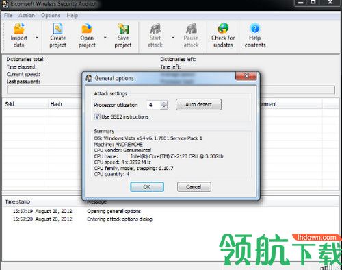This screenshot has width=342, height=270.
Task: Toggle the Use SSE2 instructions checkbox
Action: tap(97, 116)
